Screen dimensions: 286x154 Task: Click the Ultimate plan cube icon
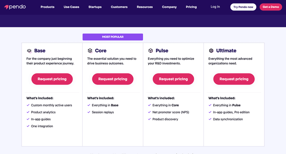[x=211, y=51]
